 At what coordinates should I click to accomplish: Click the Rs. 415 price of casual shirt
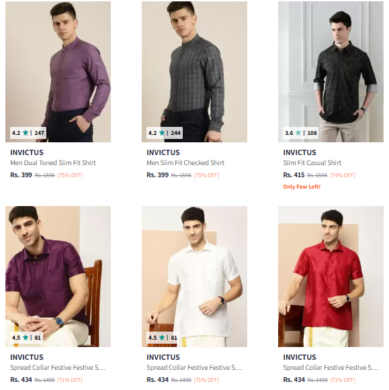294,175
